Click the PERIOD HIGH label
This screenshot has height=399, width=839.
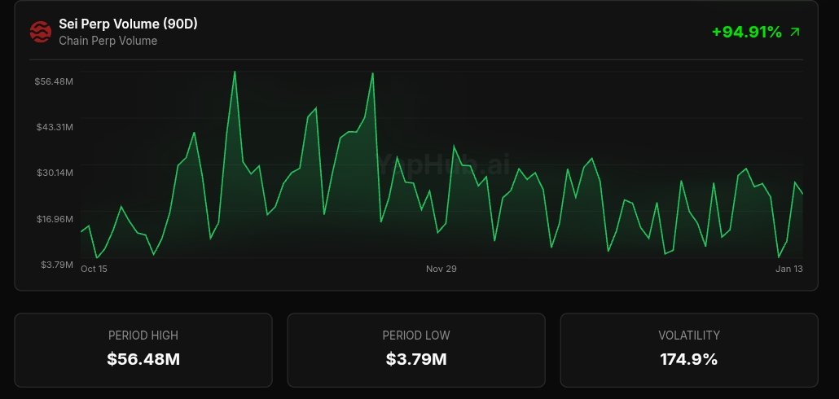point(143,335)
